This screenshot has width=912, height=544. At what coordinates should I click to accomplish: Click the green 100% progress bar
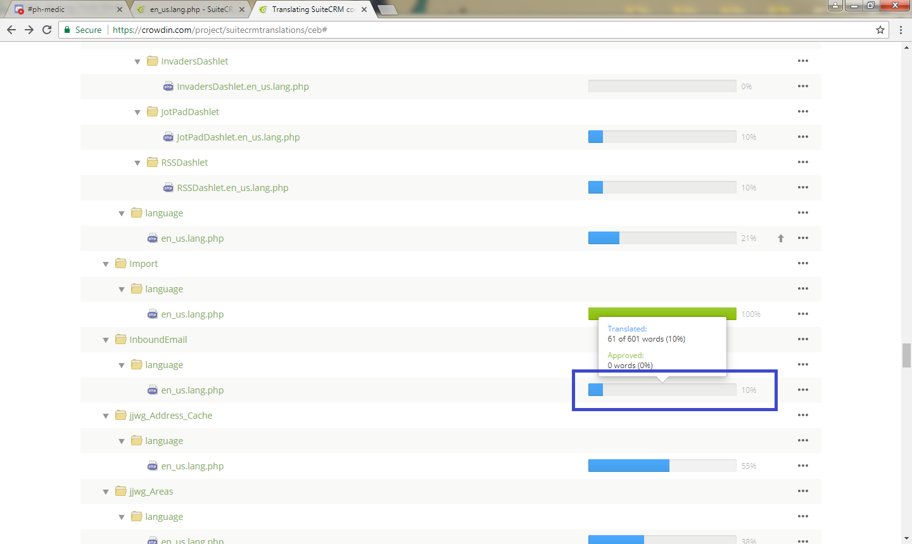(x=662, y=314)
